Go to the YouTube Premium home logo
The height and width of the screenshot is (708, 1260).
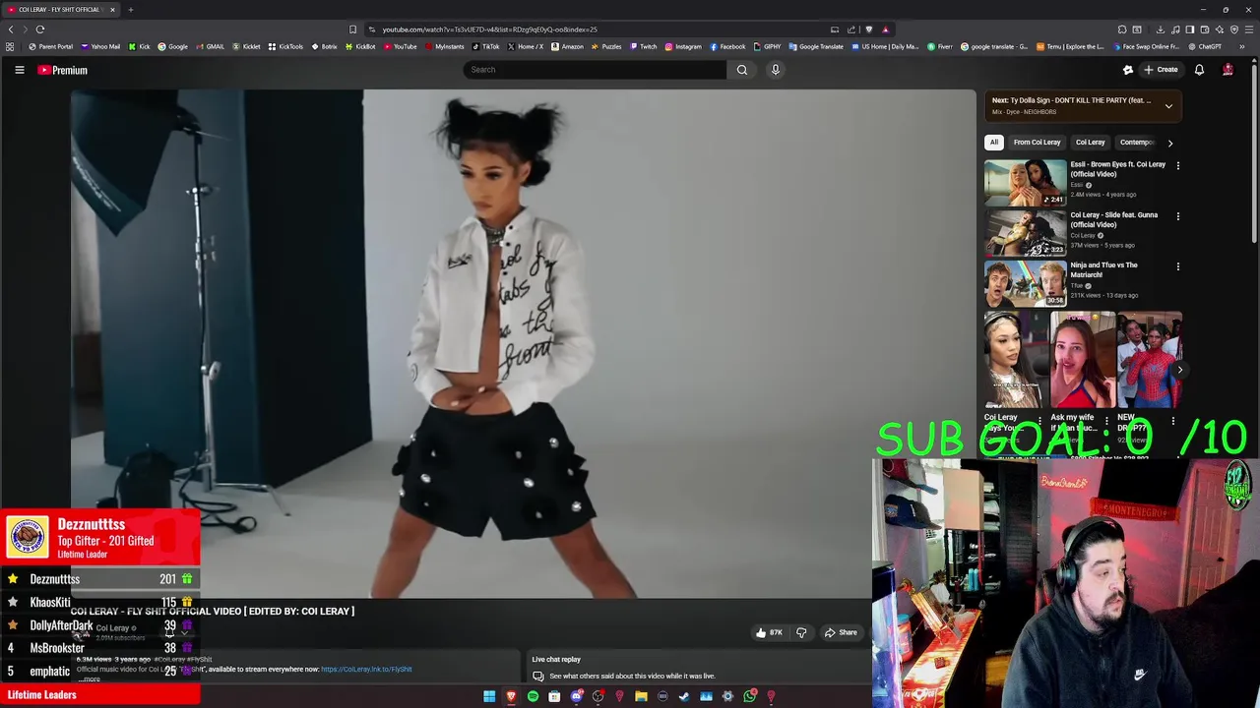pos(63,70)
